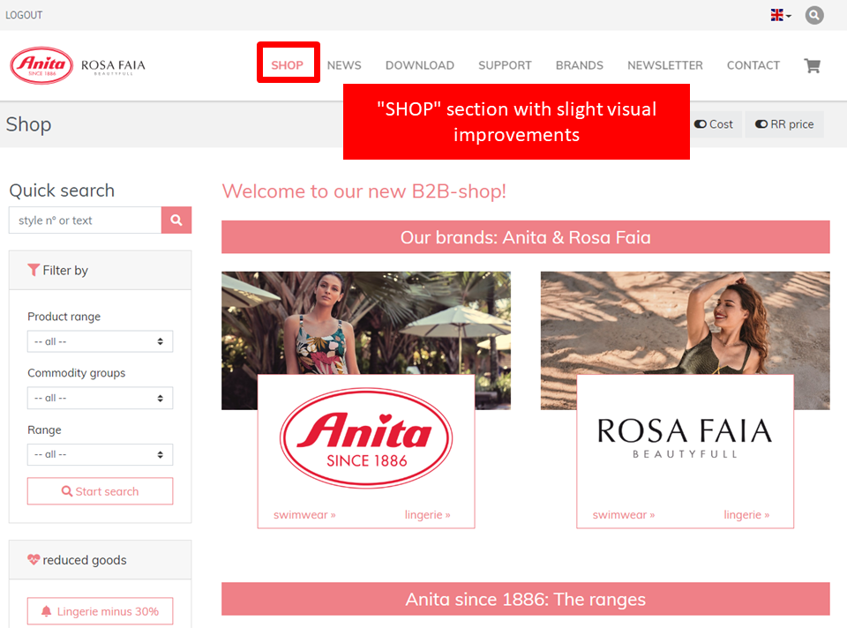Expand the Commodity groups dropdown
This screenshot has height=635, width=847.
(x=100, y=398)
